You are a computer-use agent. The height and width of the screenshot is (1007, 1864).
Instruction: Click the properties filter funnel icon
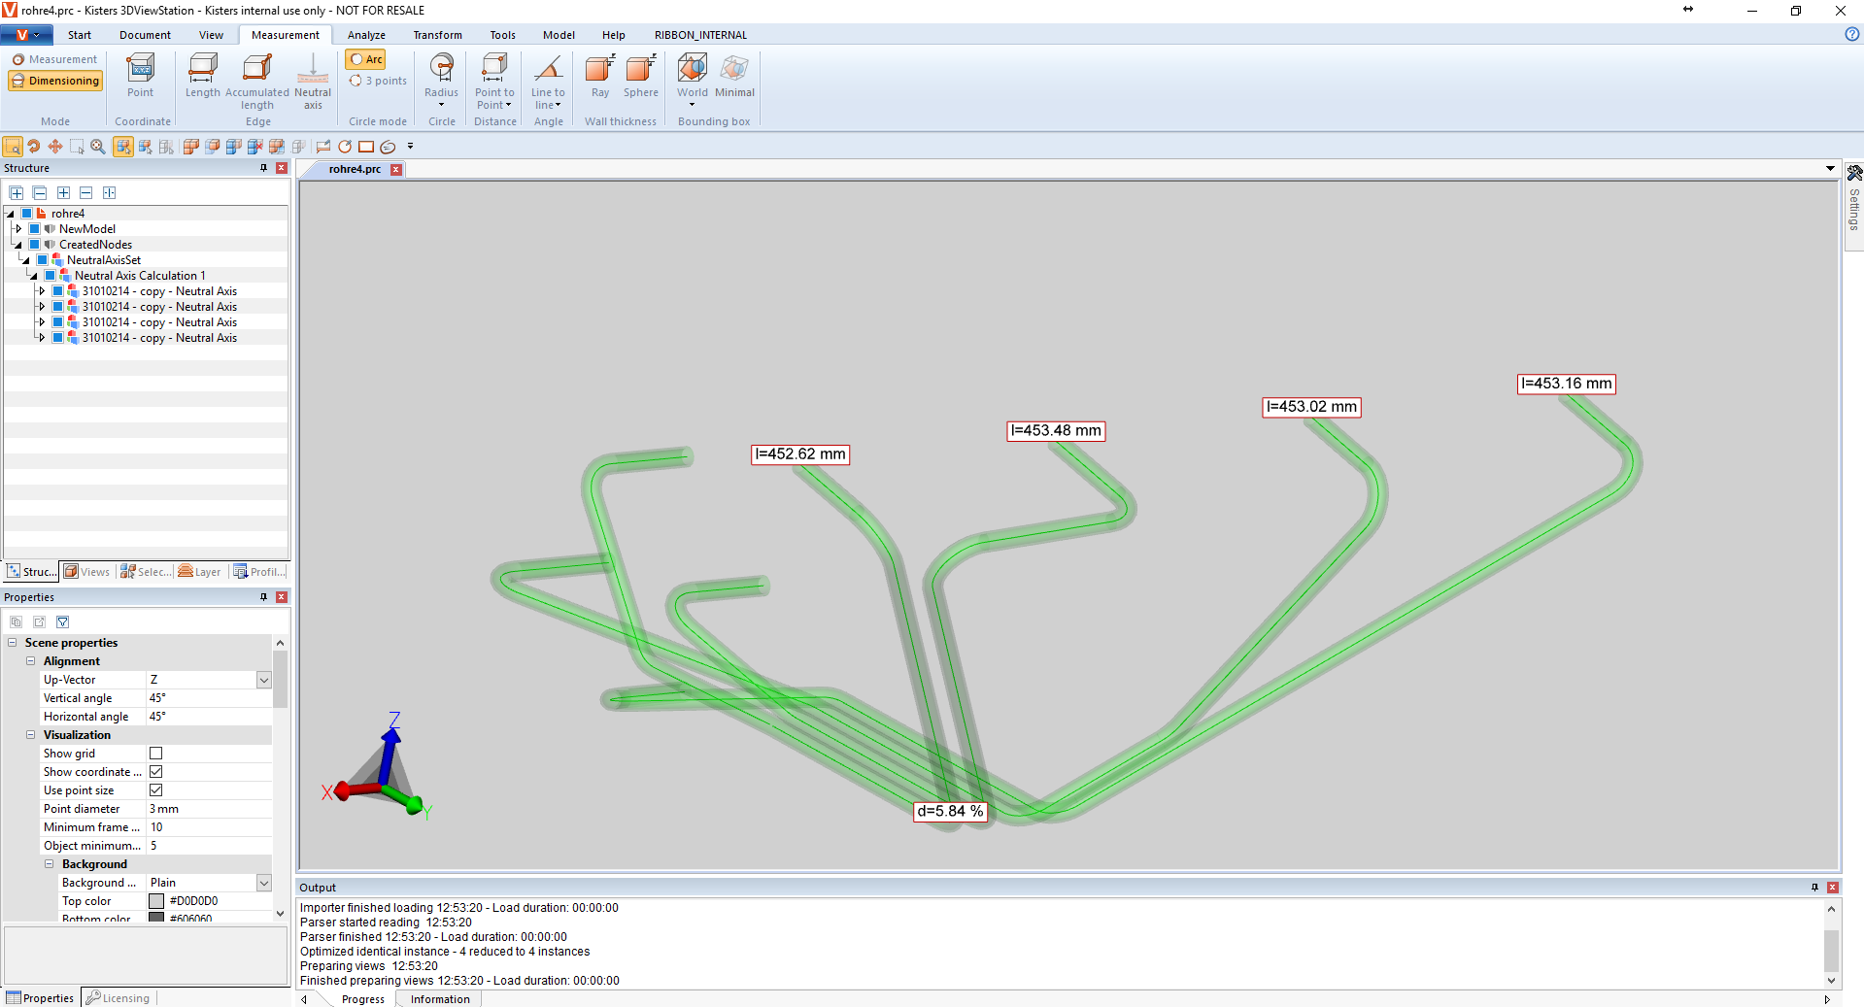point(63,621)
